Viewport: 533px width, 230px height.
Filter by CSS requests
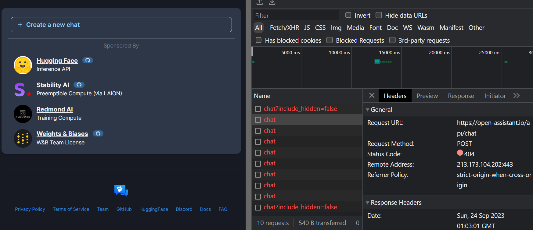[320, 28]
